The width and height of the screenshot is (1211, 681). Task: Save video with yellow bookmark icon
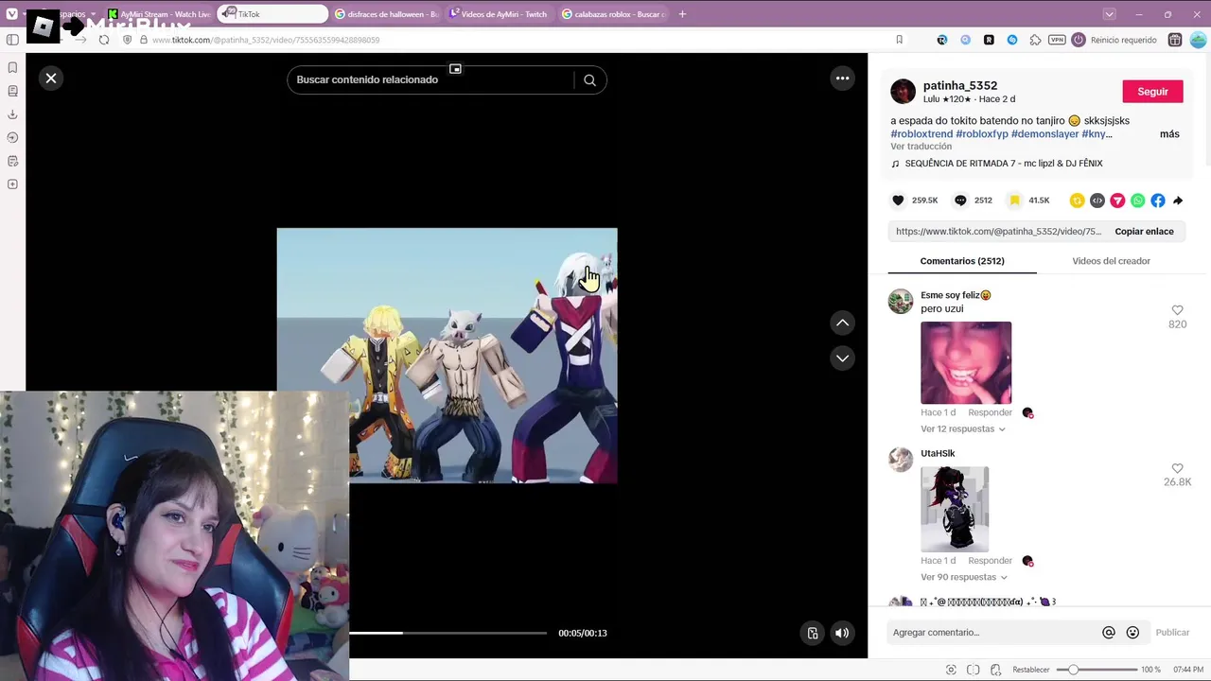[1014, 201]
